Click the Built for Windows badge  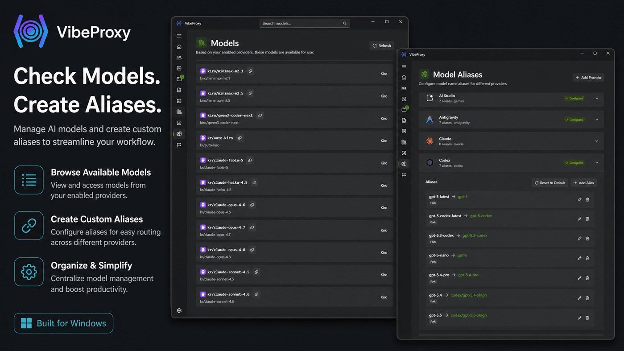pyautogui.click(x=63, y=323)
